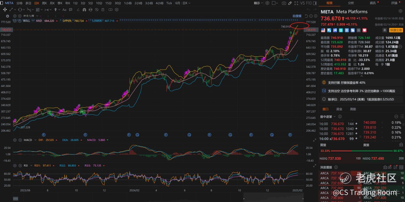
Task: Switch to the 資金 capital flow tab
Action: click(339, 109)
